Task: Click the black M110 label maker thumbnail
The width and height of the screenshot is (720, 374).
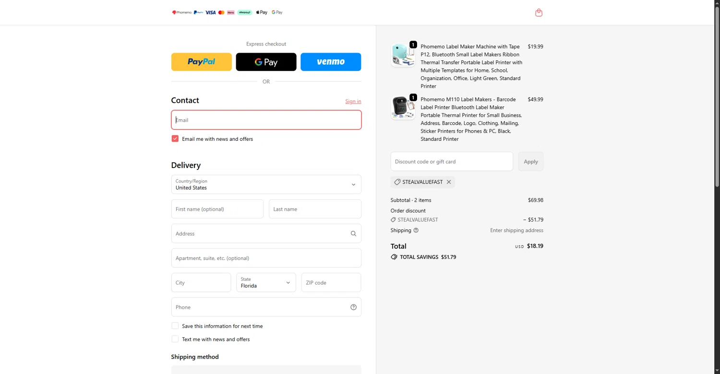Action: (x=403, y=107)
